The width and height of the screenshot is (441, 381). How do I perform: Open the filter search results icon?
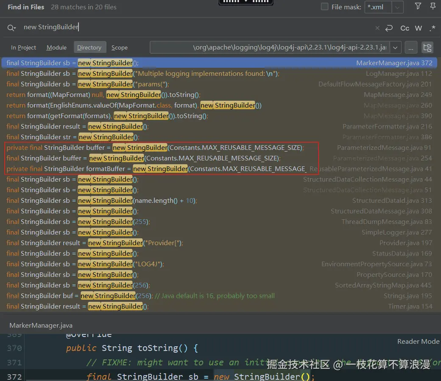point(418,6)
